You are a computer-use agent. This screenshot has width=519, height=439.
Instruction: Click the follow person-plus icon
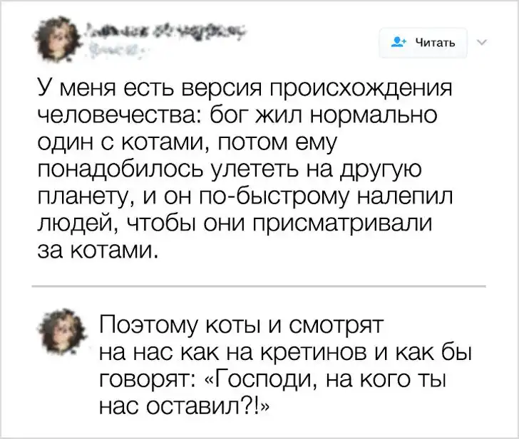399,42
